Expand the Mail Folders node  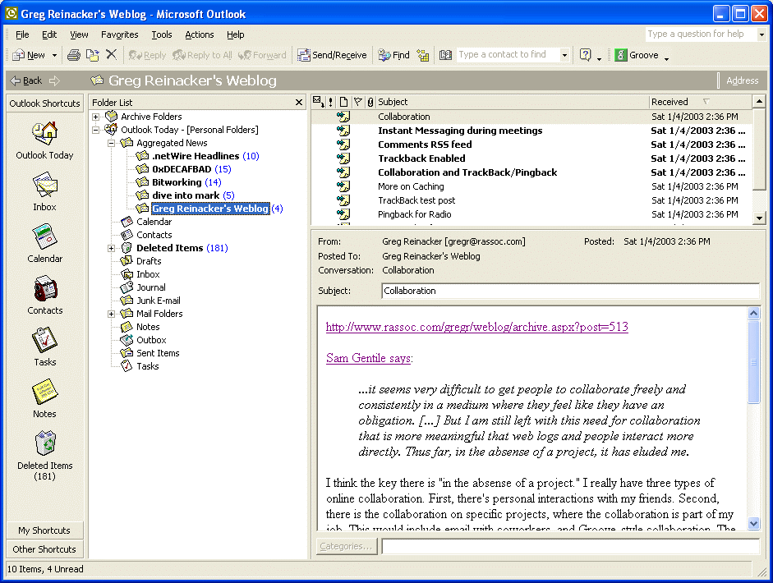click(x=112, y=314)
